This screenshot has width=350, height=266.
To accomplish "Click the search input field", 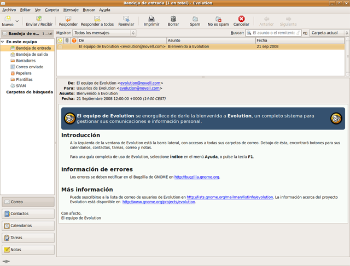I will pos(273,33).
